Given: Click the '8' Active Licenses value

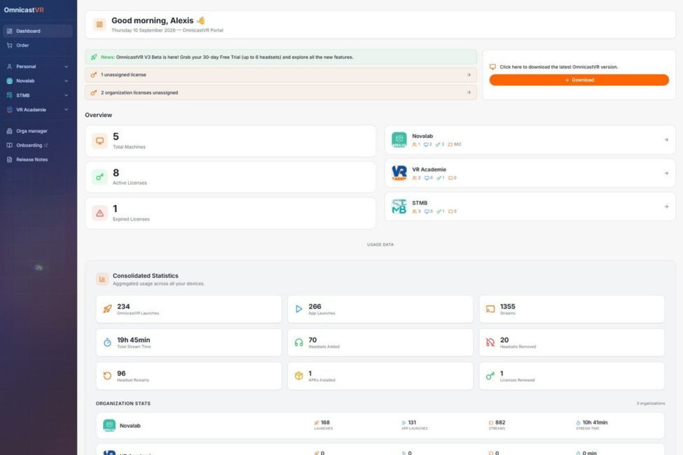Looking at the screenshot, I should click(x=116, y=173).
